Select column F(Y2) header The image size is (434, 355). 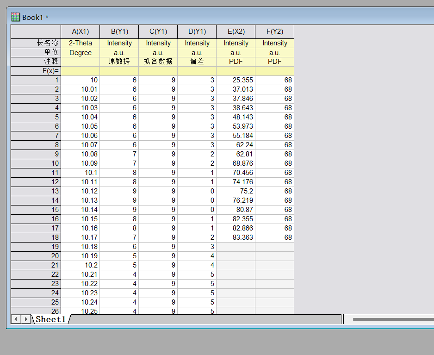pos(274,31)
